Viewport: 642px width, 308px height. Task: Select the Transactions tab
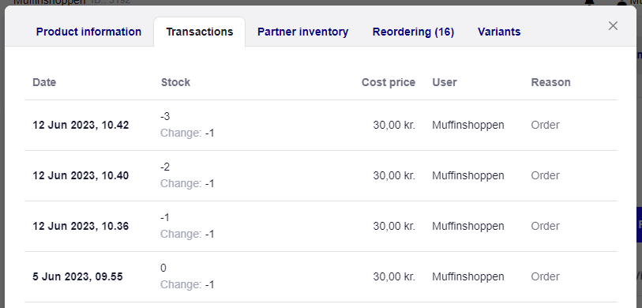(200, 32)
